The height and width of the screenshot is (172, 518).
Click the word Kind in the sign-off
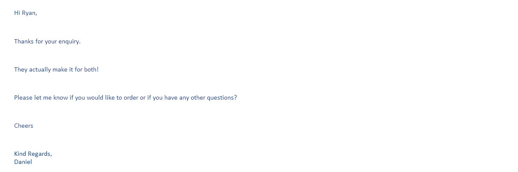tap(20, 154)
